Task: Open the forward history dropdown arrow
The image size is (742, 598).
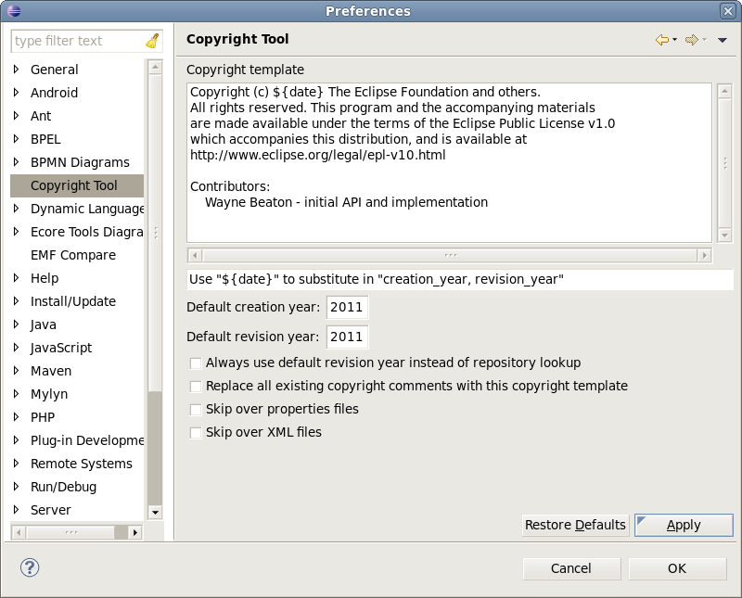Action: click(x=705, y=40)
